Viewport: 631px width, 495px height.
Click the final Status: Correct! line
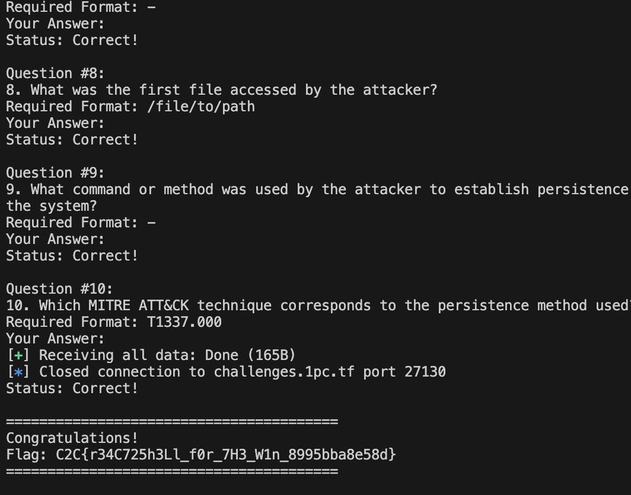[x=72, y=388]
